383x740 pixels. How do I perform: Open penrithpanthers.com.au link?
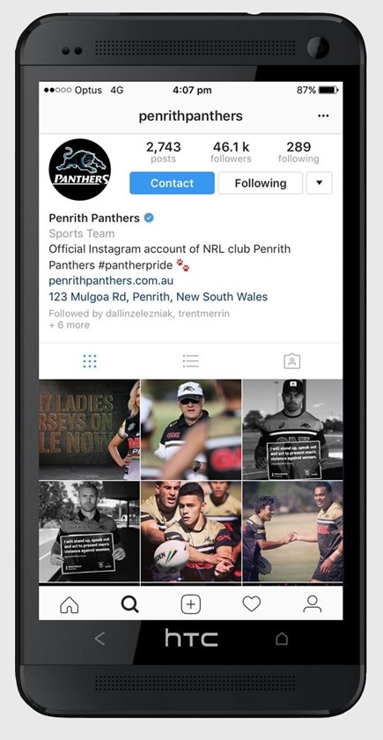coord(111,281)
